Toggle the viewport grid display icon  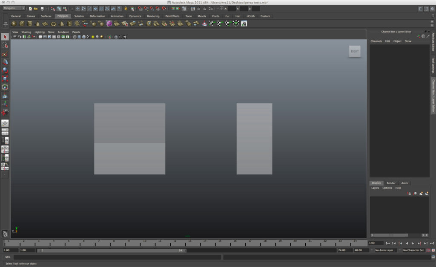pos(40,37)
